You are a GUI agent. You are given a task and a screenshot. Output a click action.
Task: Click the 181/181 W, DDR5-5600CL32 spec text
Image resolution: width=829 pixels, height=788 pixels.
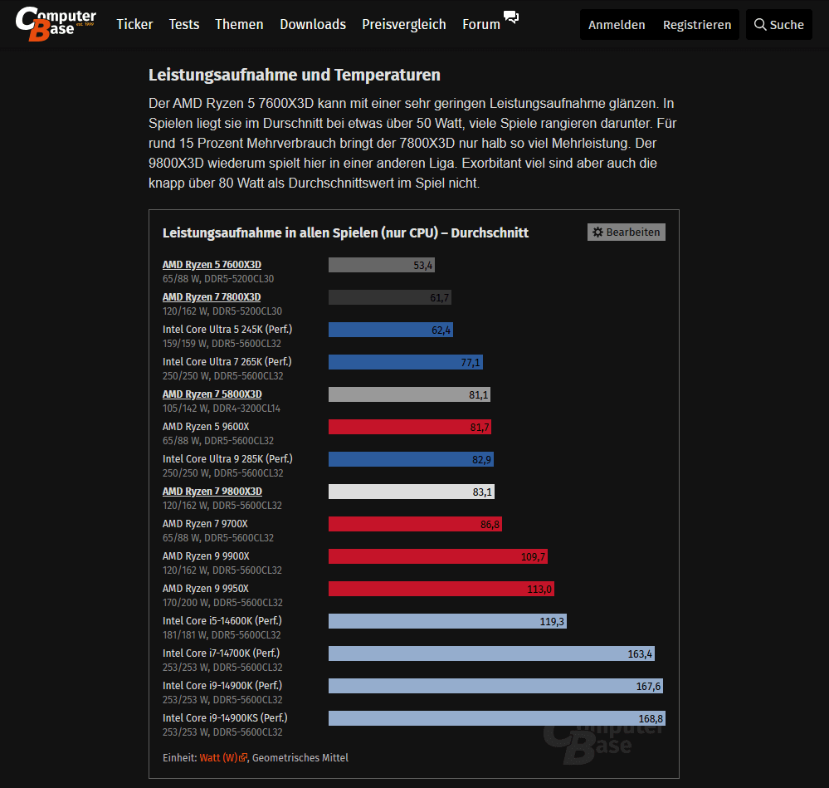(222, 634)
